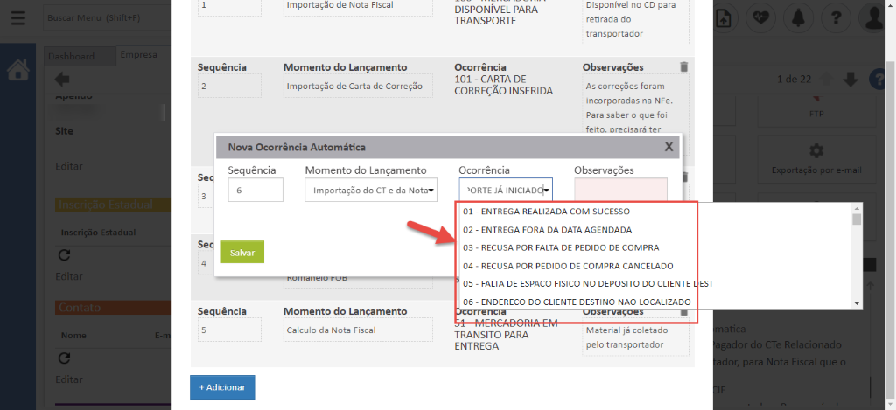
Task: Delete sequence 5 row with trash icon
Action: [x=684, y=312]
